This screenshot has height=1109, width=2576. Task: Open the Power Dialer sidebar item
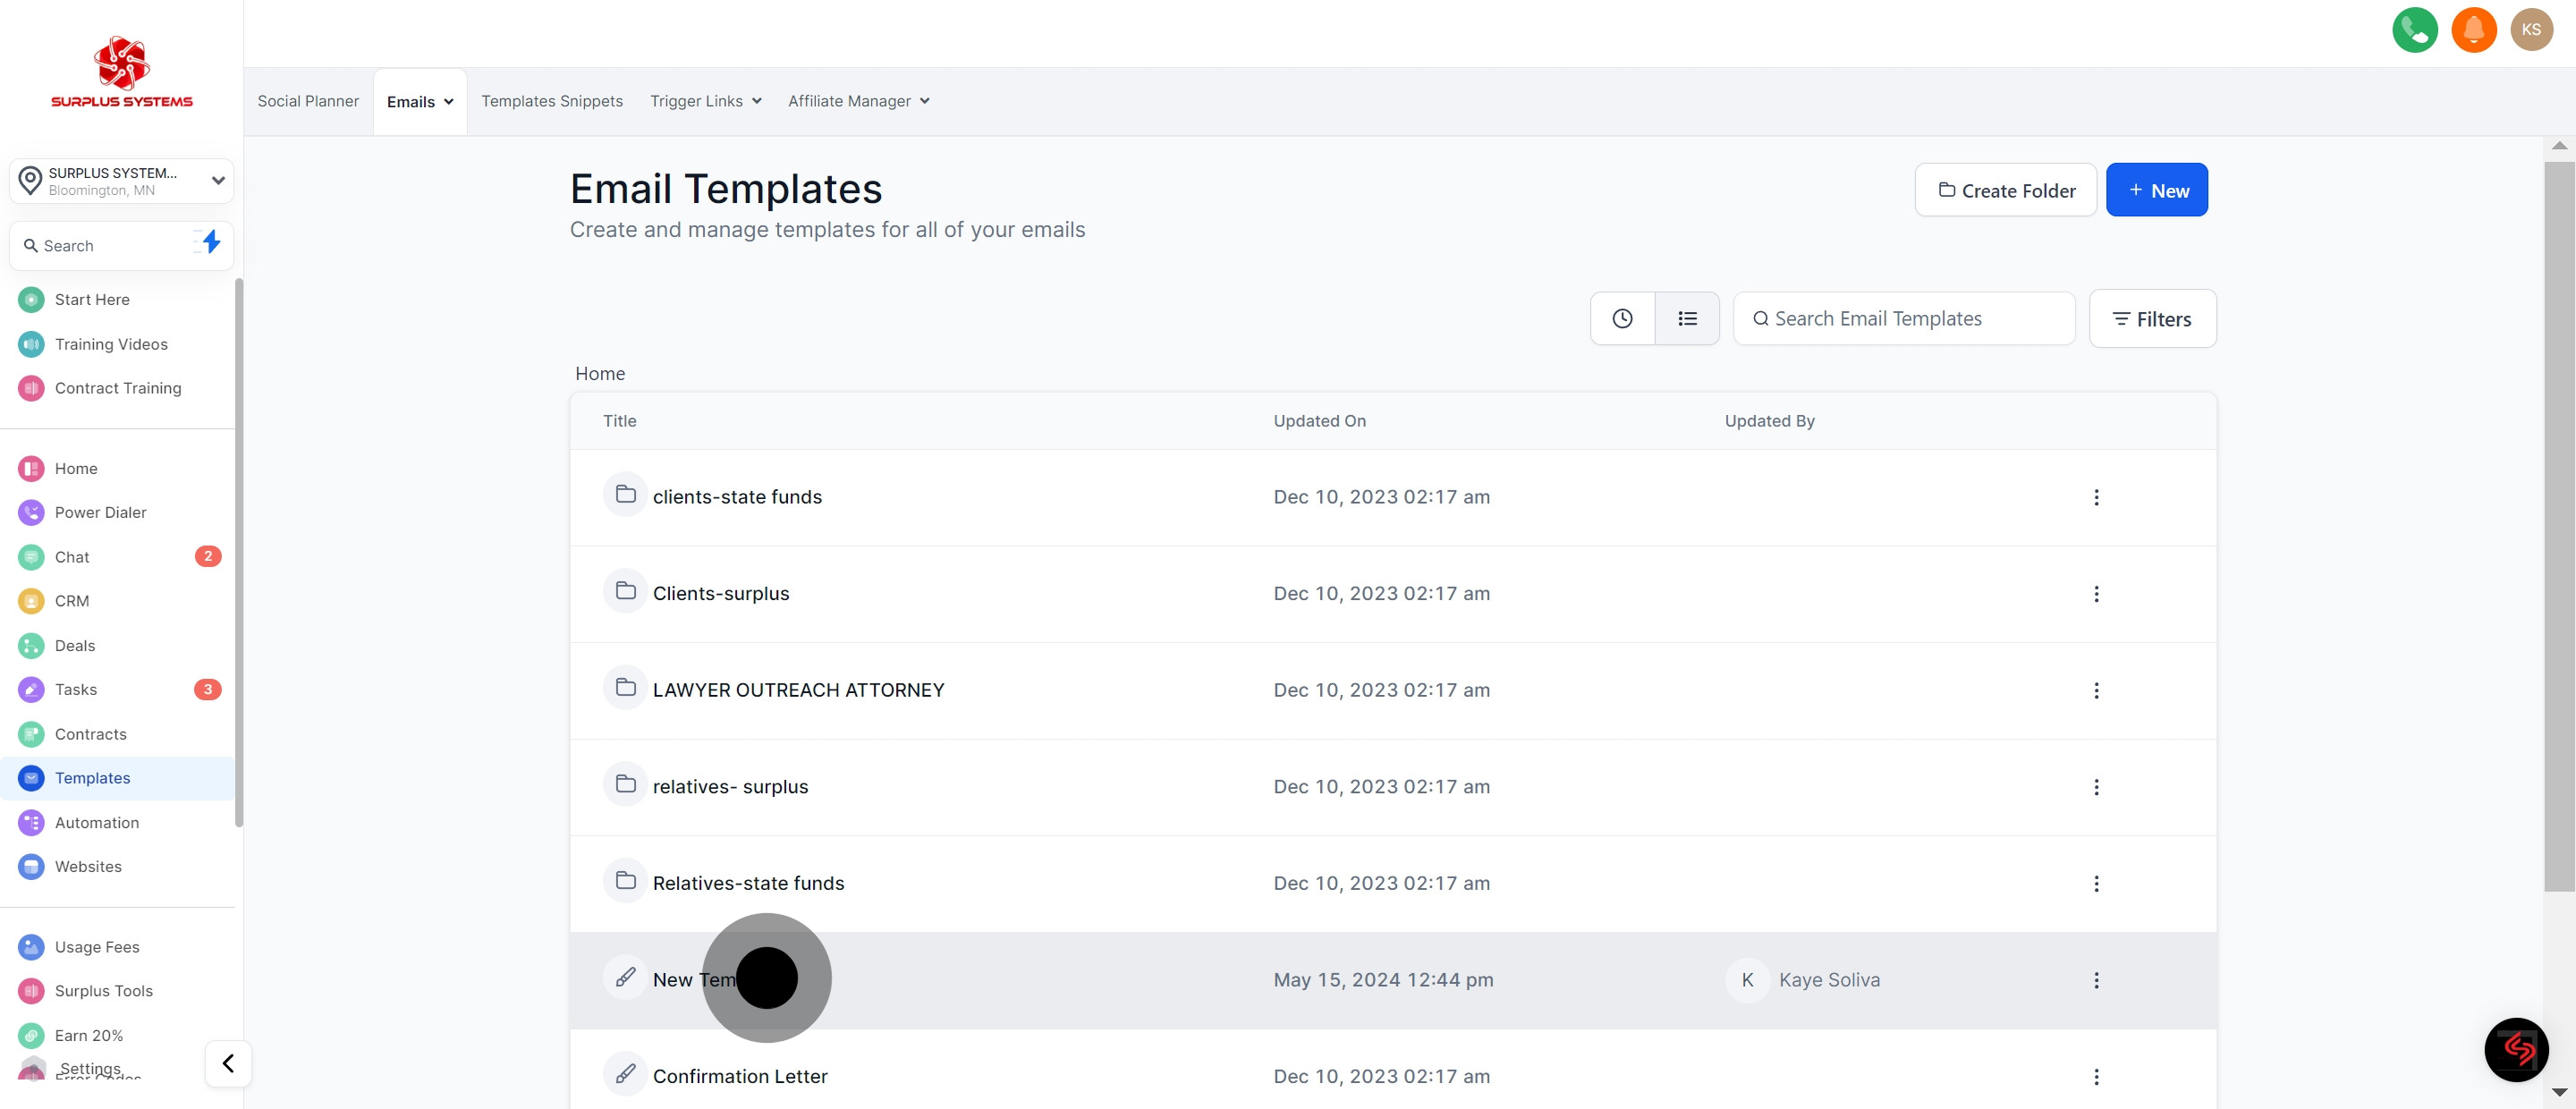click(100, 512)
